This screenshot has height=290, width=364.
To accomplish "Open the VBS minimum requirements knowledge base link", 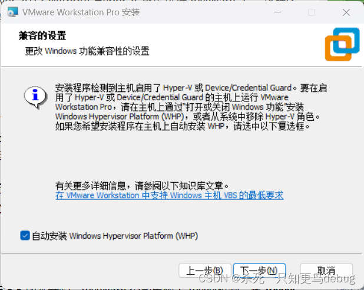I will click(169, 195).
